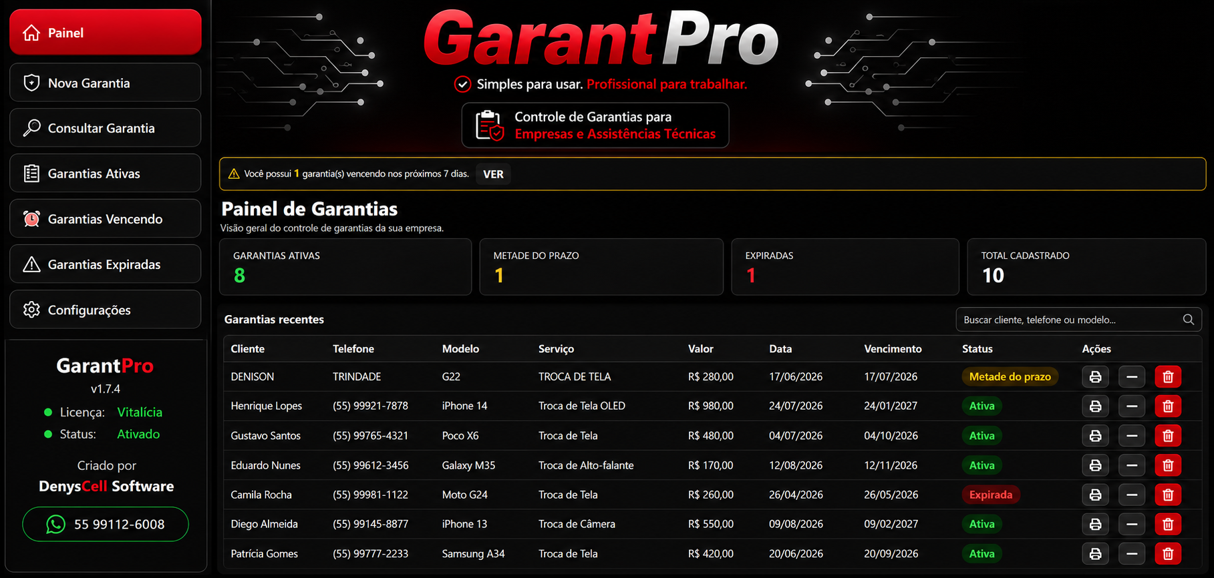The image size is (1214, 578).
Task: Click the Valor column header
Action: coord(700,348)
